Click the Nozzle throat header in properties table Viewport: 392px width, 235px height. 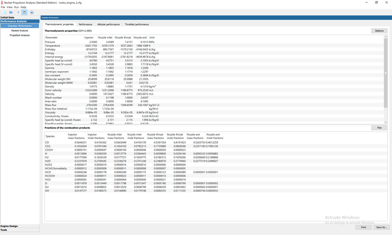coord(123,37)
